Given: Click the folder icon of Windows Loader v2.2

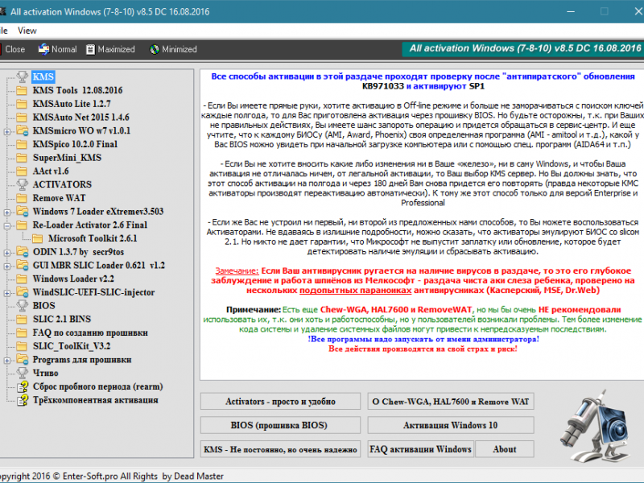Looking at the screenshot, I should coord(23,279).
